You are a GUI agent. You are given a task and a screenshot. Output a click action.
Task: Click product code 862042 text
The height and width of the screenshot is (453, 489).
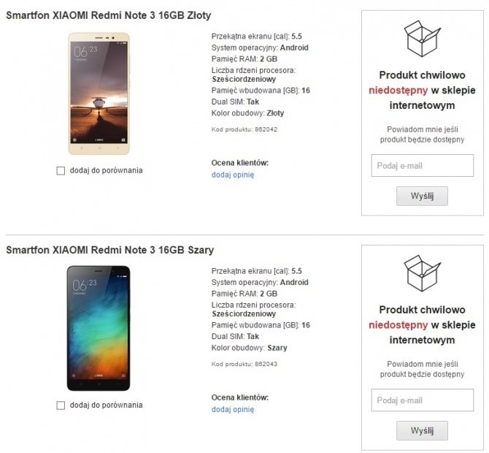point(244,129)
